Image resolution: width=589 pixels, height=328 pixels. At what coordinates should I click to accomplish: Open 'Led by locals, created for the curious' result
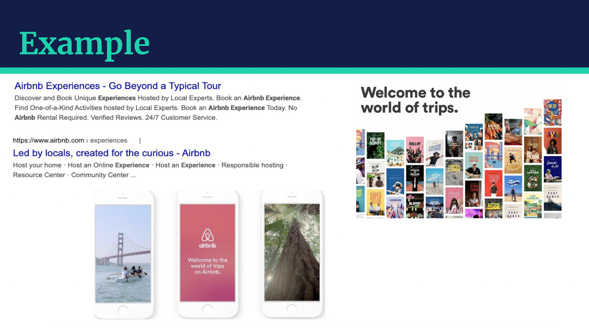coord(112,153)
